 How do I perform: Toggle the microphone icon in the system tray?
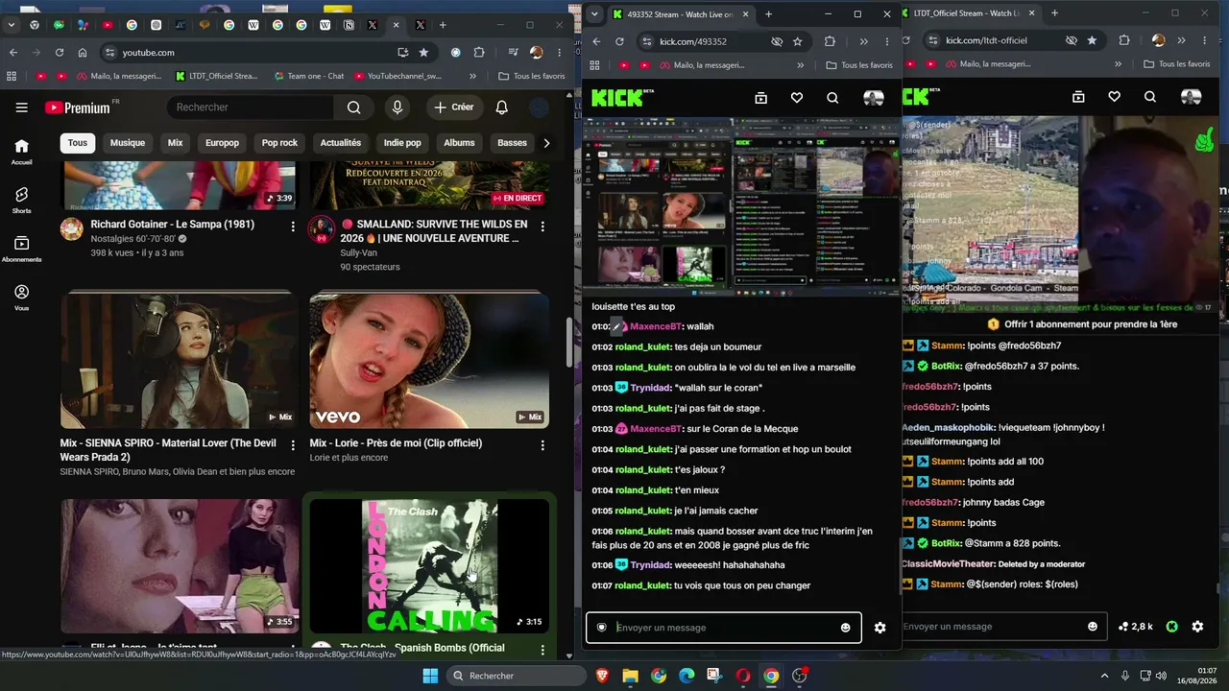point(1125,676)
